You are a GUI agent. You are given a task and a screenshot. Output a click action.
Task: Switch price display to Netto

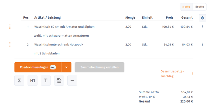(x=186, y=7)
